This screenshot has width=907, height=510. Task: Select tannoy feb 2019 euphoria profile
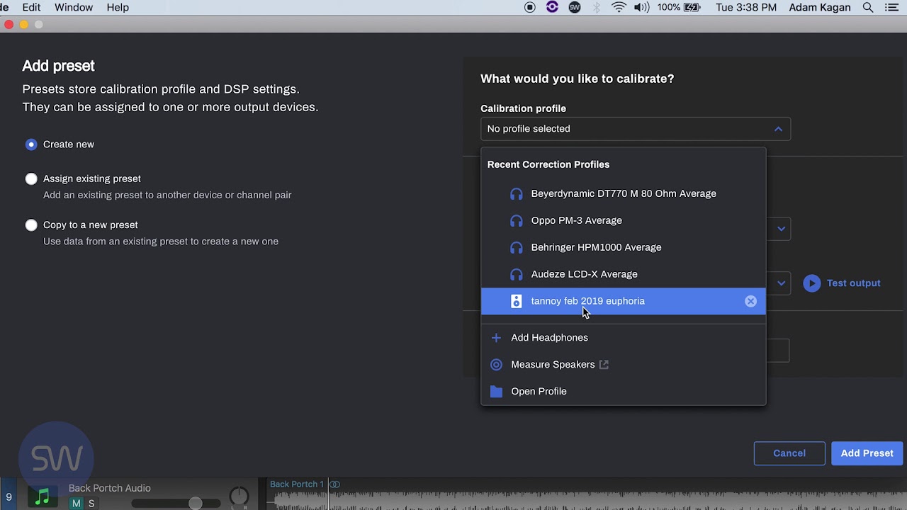[624, 301]
